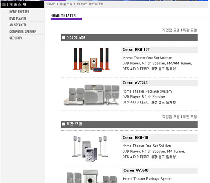Click lower 직영점 모델 anchor link above 특판 section
Screen dimensions: 210x183
(x=171, y=116)
